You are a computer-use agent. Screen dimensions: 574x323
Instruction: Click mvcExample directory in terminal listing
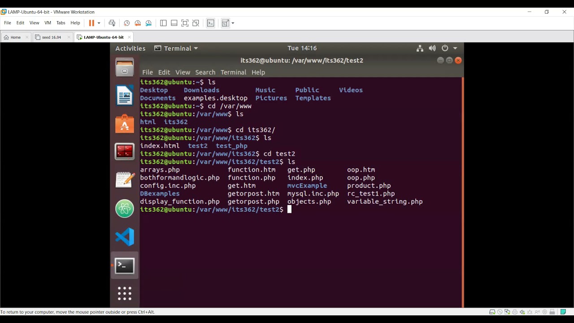click(x=307, y=186)
